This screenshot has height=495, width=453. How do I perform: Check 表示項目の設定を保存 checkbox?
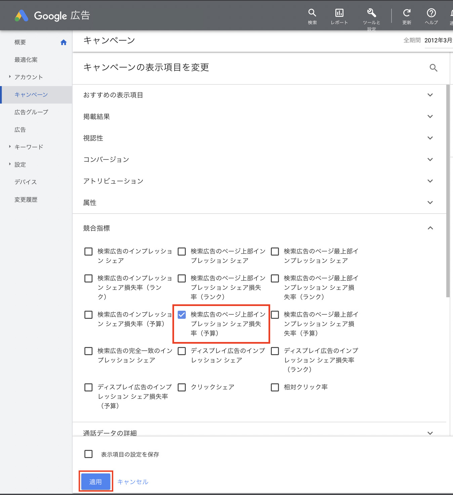(x=88, y=454)
